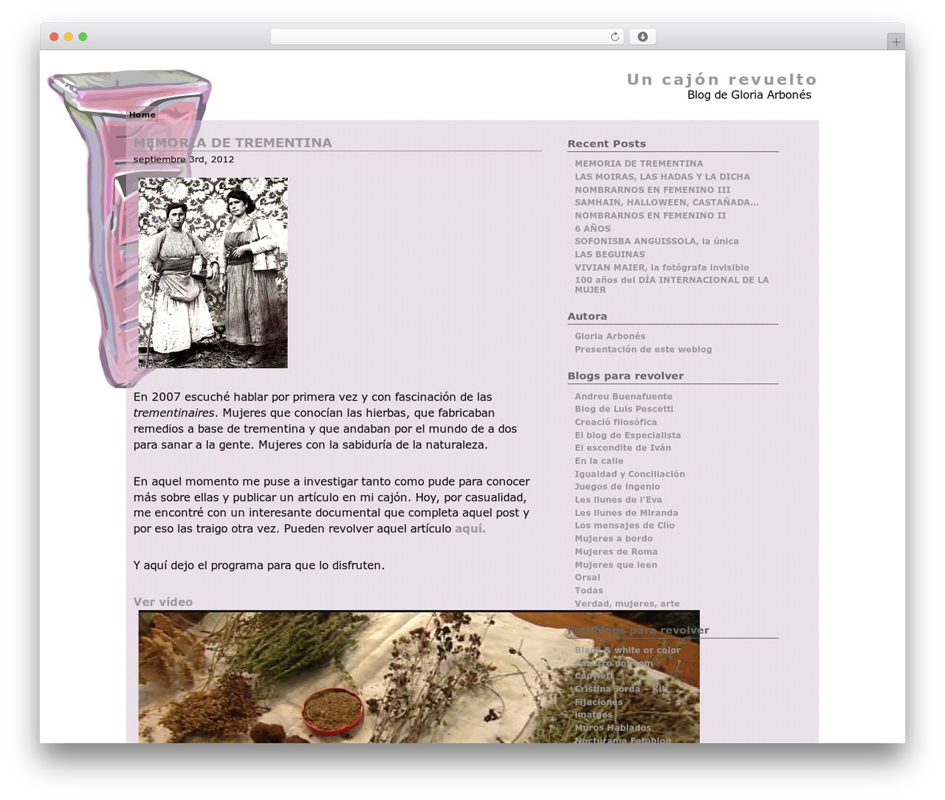Select the first recent post MEMORIA DE TREMENTINA
Screen dimensions: 945x800
point(639,164)
